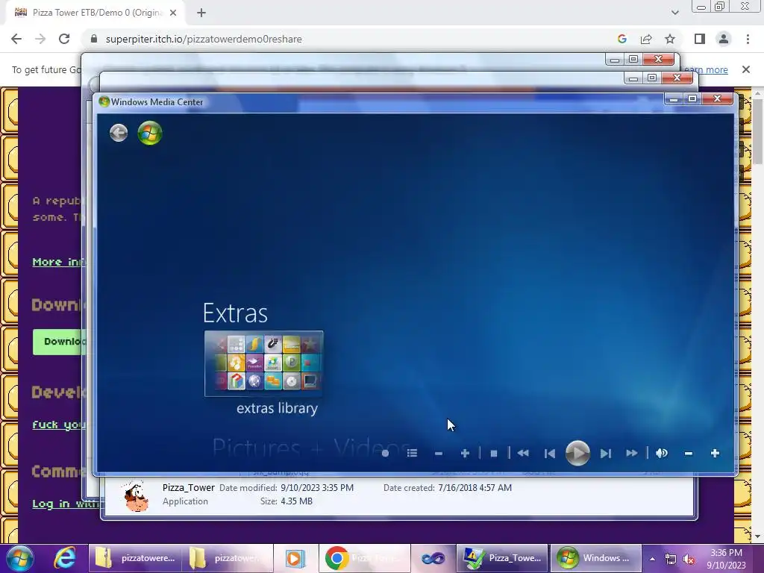This screenshot has width=764, height=573.
Task: Switch to Chrome taskbar button
Action: (x=365, y=558)
